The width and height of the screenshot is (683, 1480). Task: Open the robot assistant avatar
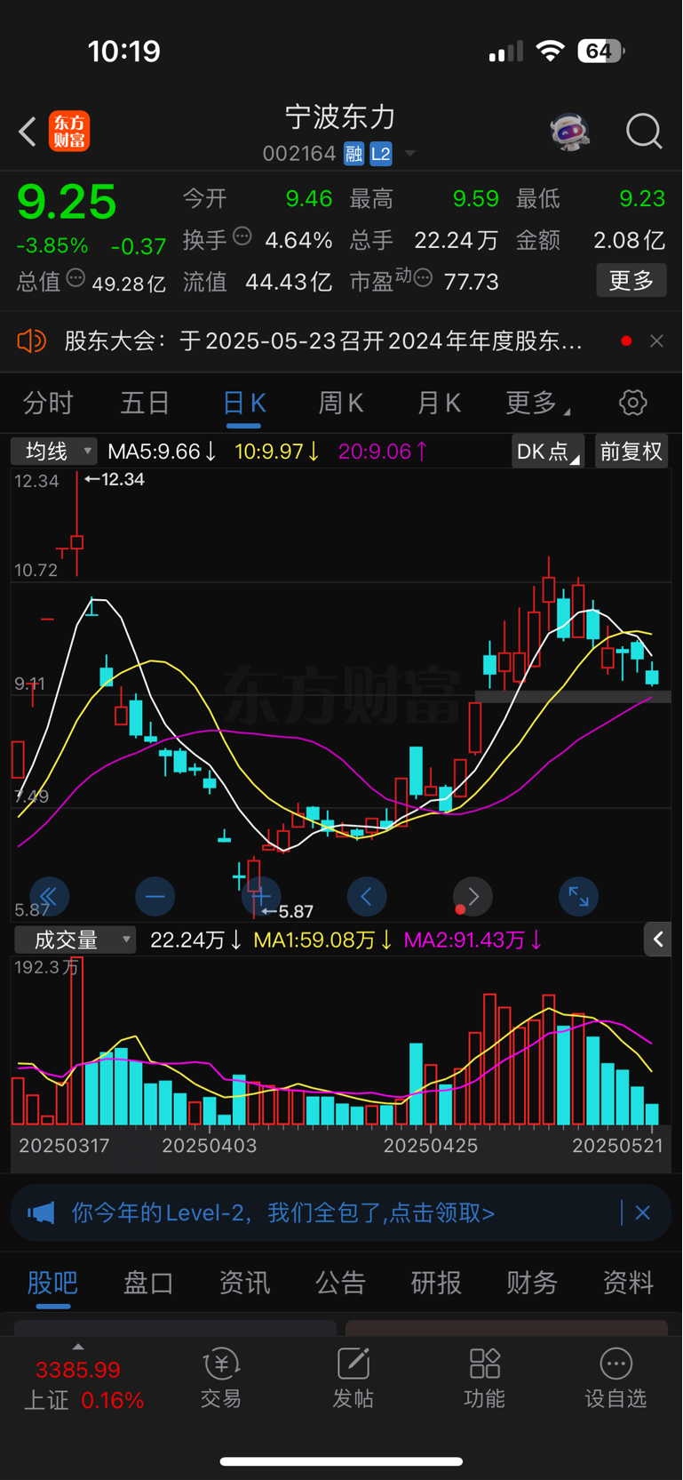click(x=569, y=132)
